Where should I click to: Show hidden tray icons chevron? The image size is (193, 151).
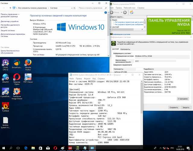(x=160, y=148)
